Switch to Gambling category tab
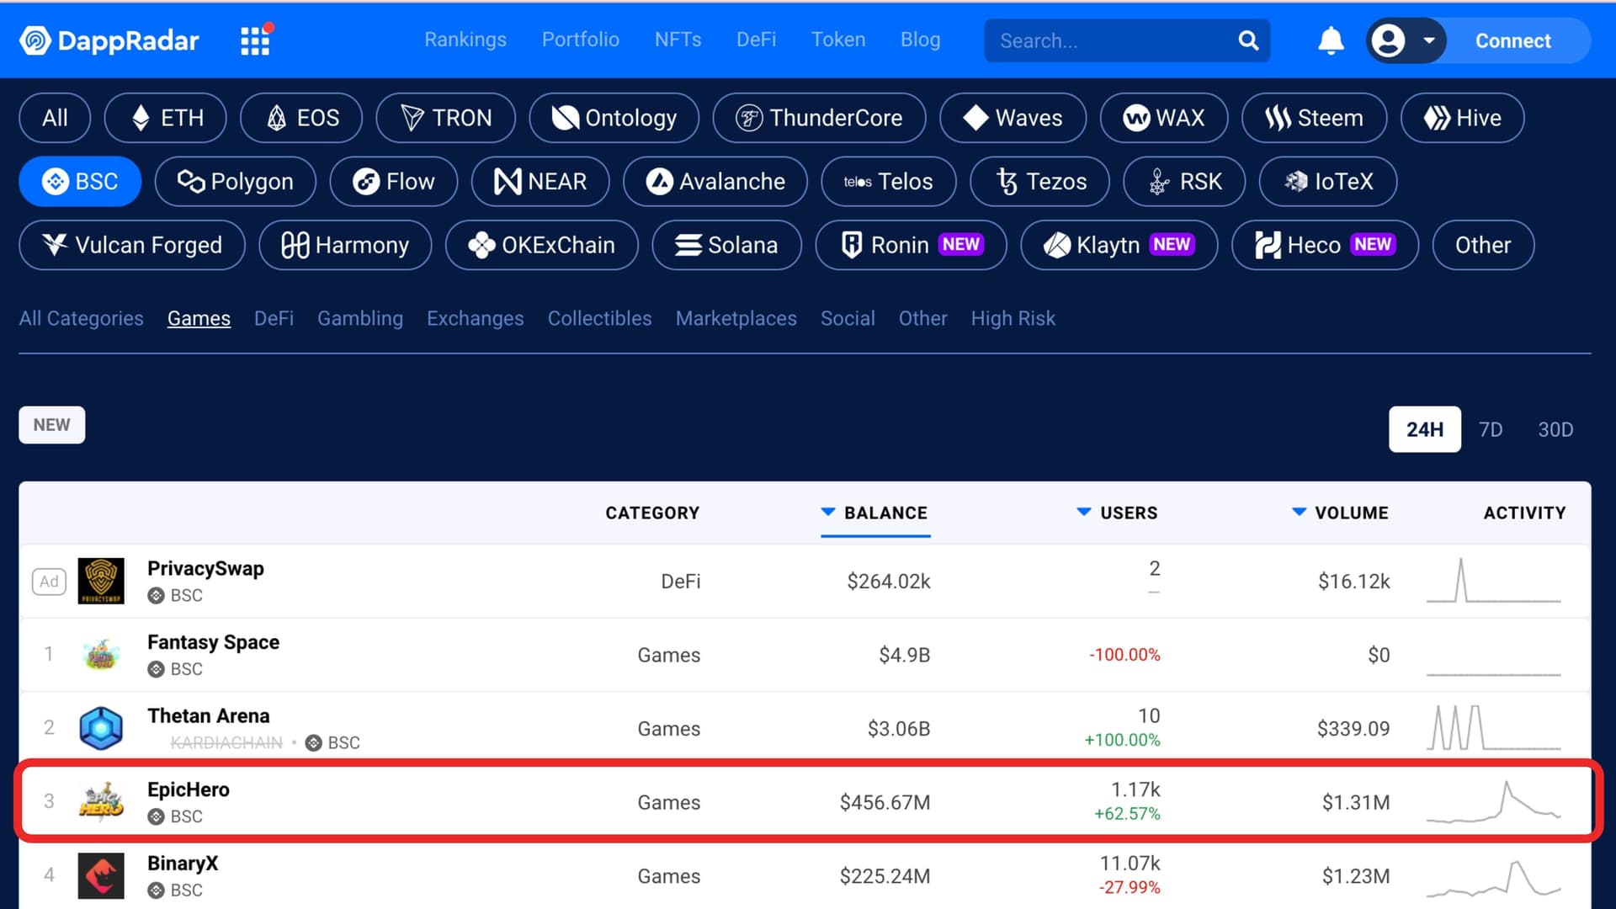The height and width of the screenshot is (909, 1616). tap(360, 318)
